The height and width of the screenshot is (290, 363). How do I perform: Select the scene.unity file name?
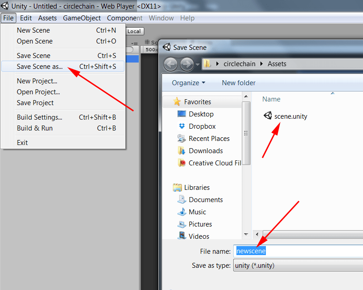click(x=291, y=116)
